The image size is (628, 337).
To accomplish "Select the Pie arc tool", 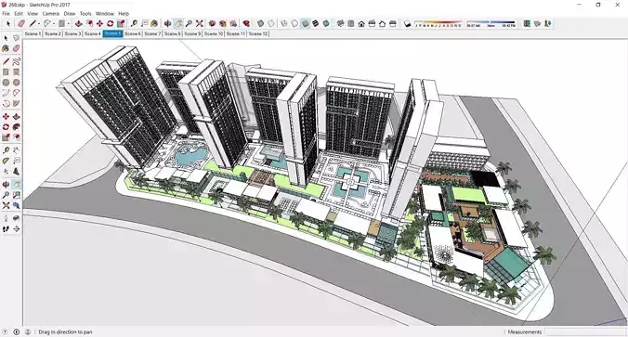I will tap(16, 103).
